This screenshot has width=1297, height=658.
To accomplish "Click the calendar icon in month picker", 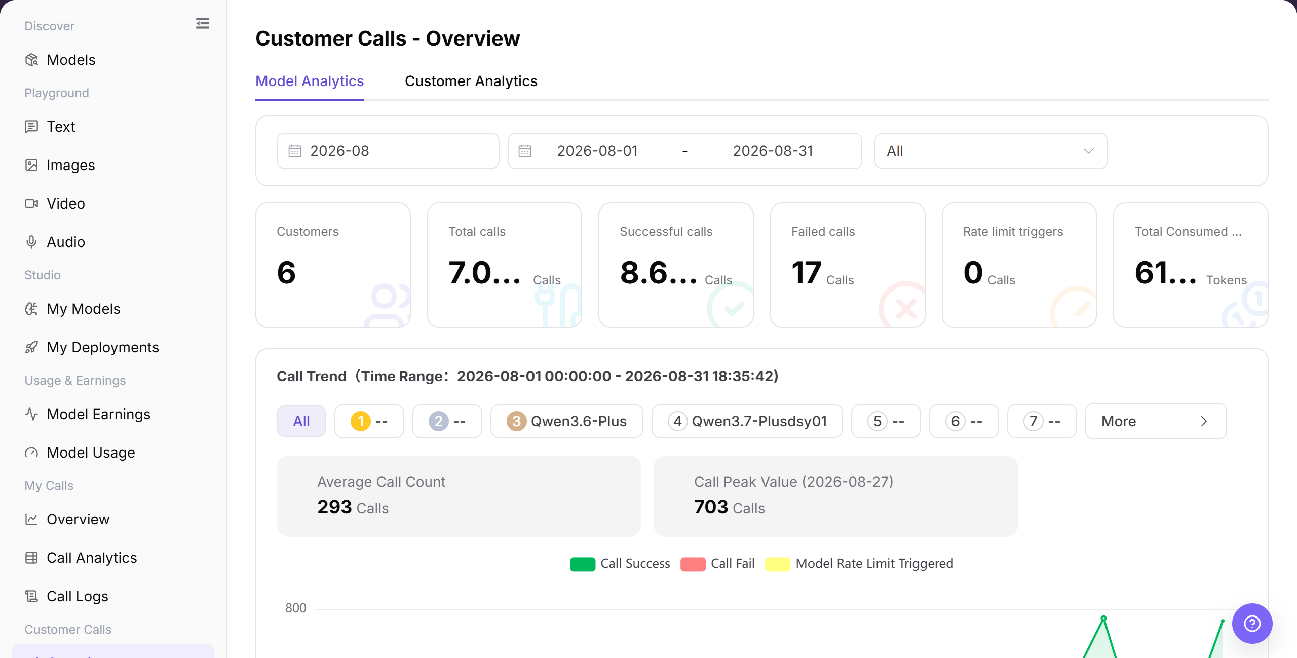I will [x=295, y=151].
